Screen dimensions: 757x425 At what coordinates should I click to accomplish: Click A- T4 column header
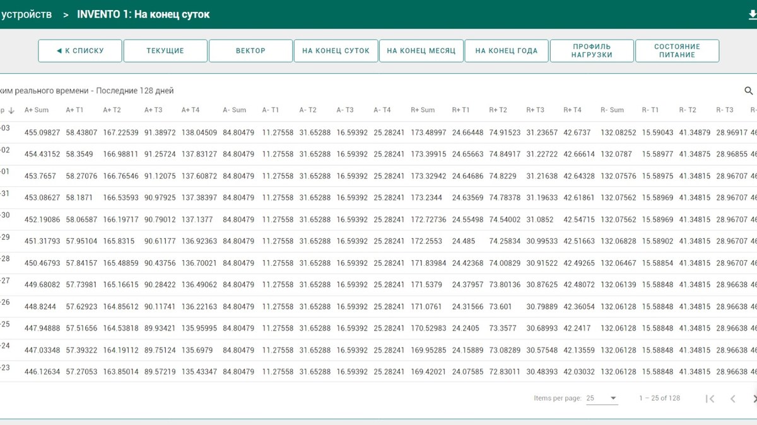click(x=382, y=110)
